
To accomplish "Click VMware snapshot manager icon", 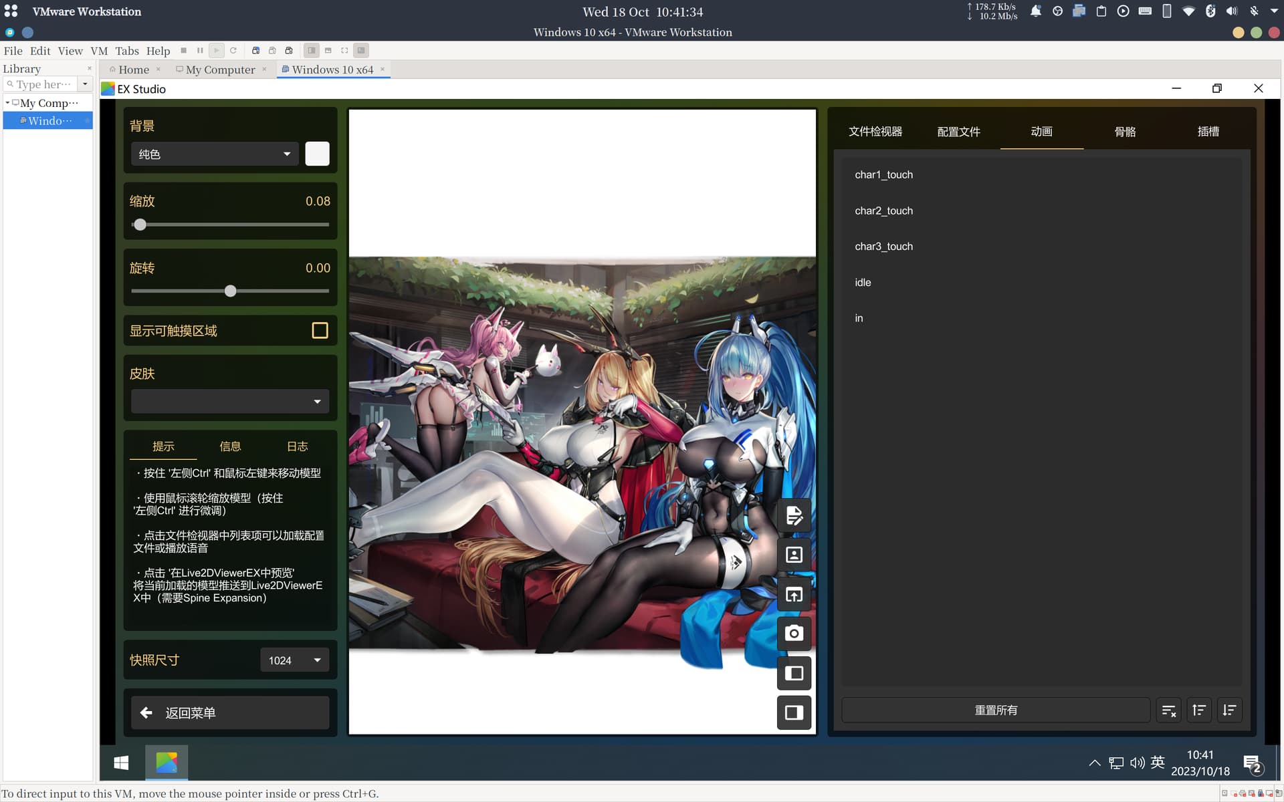I will tap(289, 50).
